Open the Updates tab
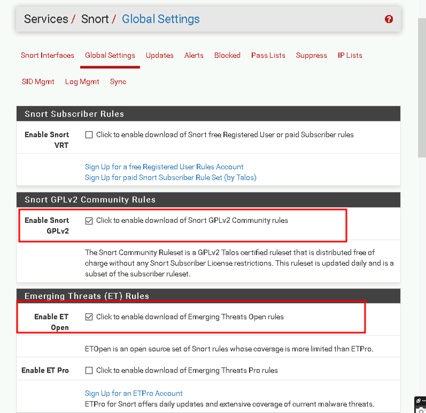 tap(160, 55)
